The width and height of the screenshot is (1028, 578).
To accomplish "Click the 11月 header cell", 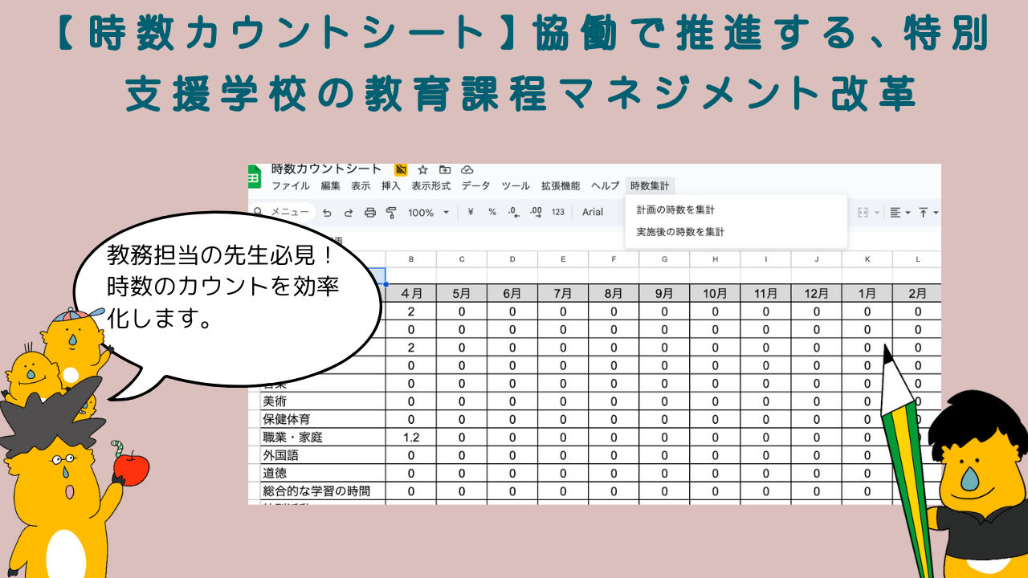I will (765, 293).
